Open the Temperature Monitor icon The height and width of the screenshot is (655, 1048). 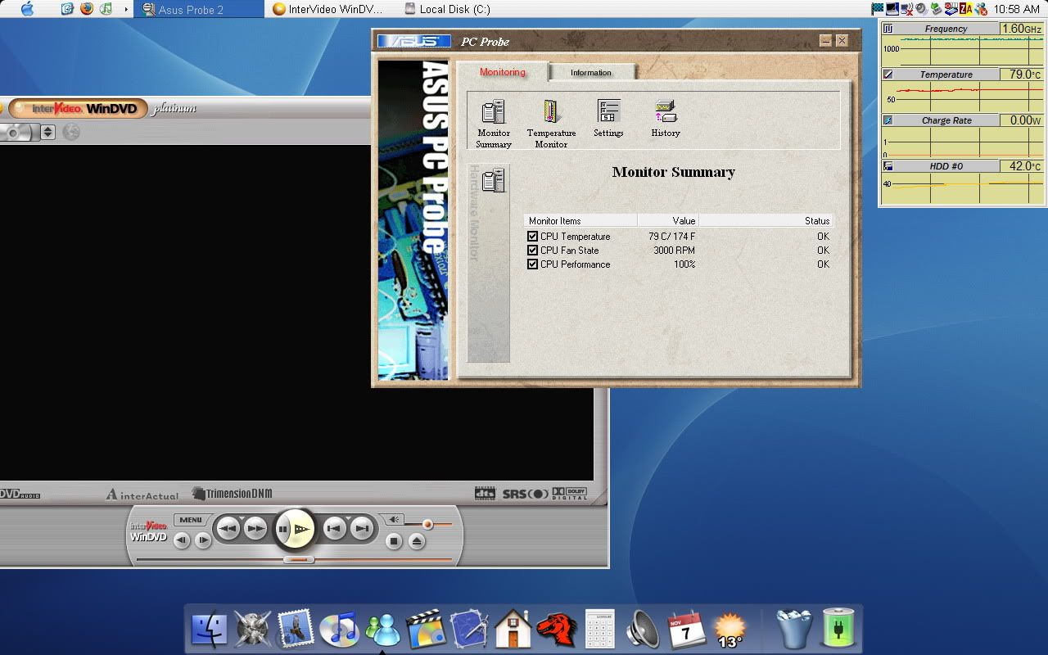[x=551, y=124]
